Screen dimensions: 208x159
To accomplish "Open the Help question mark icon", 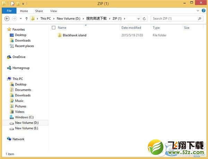I will 204,11.
